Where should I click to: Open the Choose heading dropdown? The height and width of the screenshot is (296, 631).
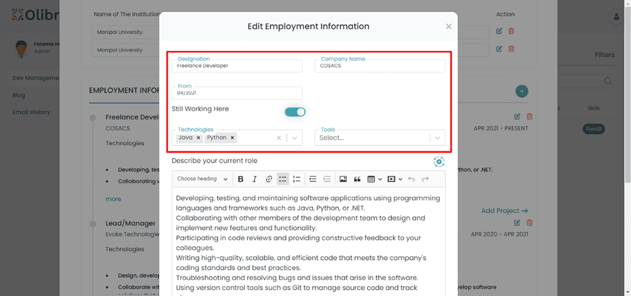[202, 179]
